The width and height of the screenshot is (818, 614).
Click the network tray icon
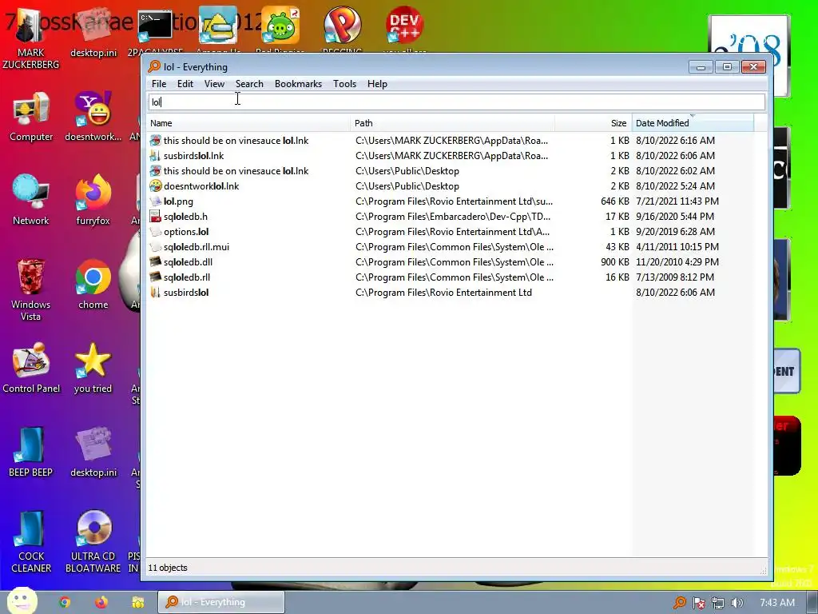click(x=718, y=603)
